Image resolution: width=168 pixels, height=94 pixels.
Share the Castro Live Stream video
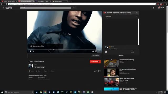click(x=38, y=71)
